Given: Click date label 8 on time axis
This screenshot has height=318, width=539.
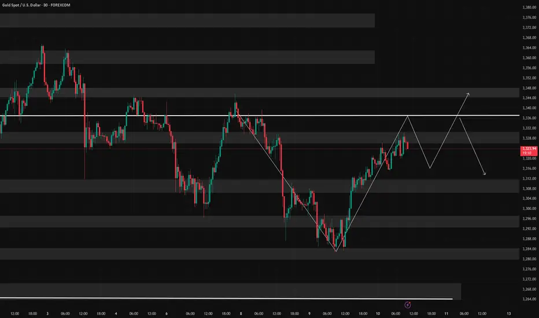Looking at the screenshot, I should pyautogui.click(x=241, y=313).
